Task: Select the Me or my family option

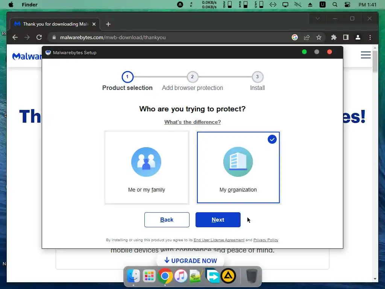Action: [x=147, y=167]
